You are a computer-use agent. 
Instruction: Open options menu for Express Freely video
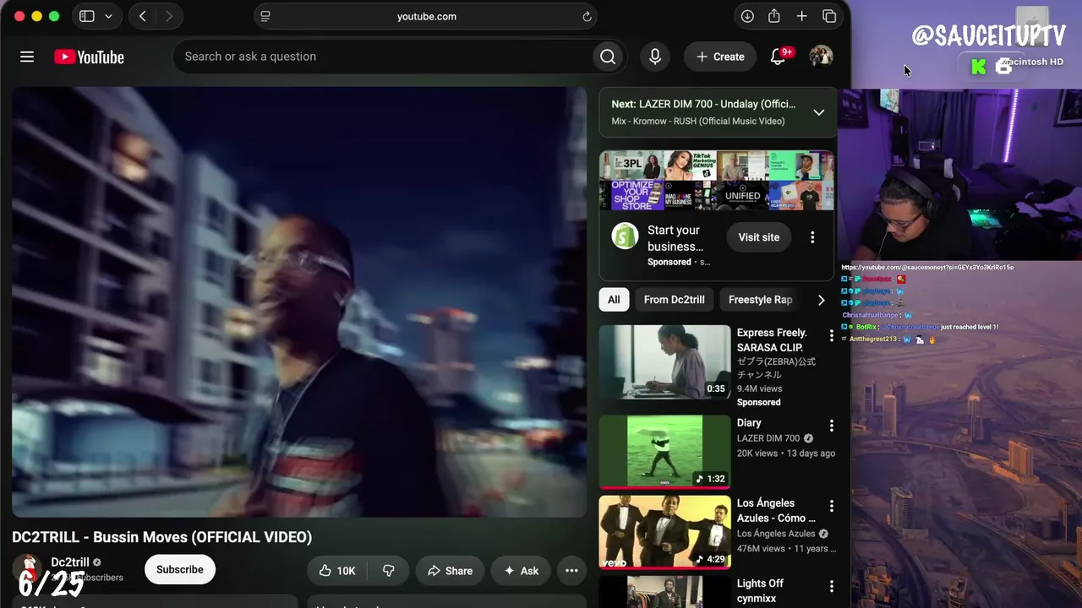[831, 336]
